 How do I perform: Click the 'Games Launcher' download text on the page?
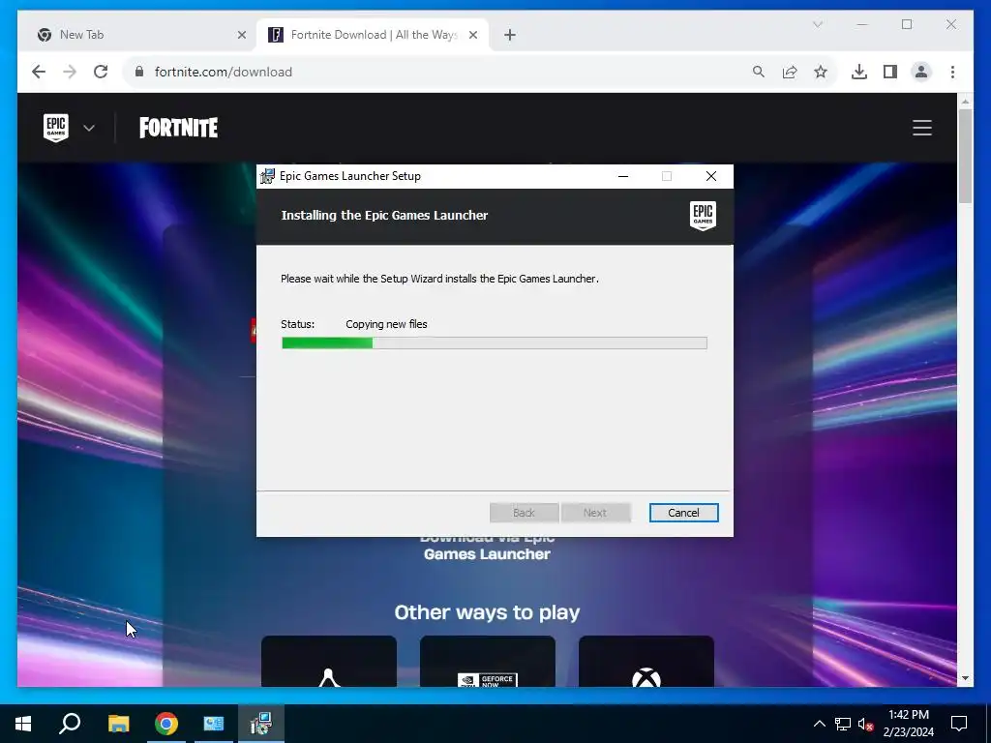(x=487, y=554)
